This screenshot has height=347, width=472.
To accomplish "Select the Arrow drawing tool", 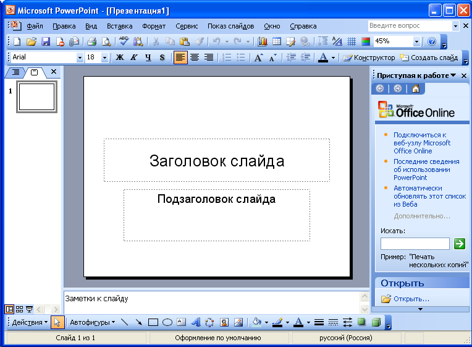I will 139,322.
